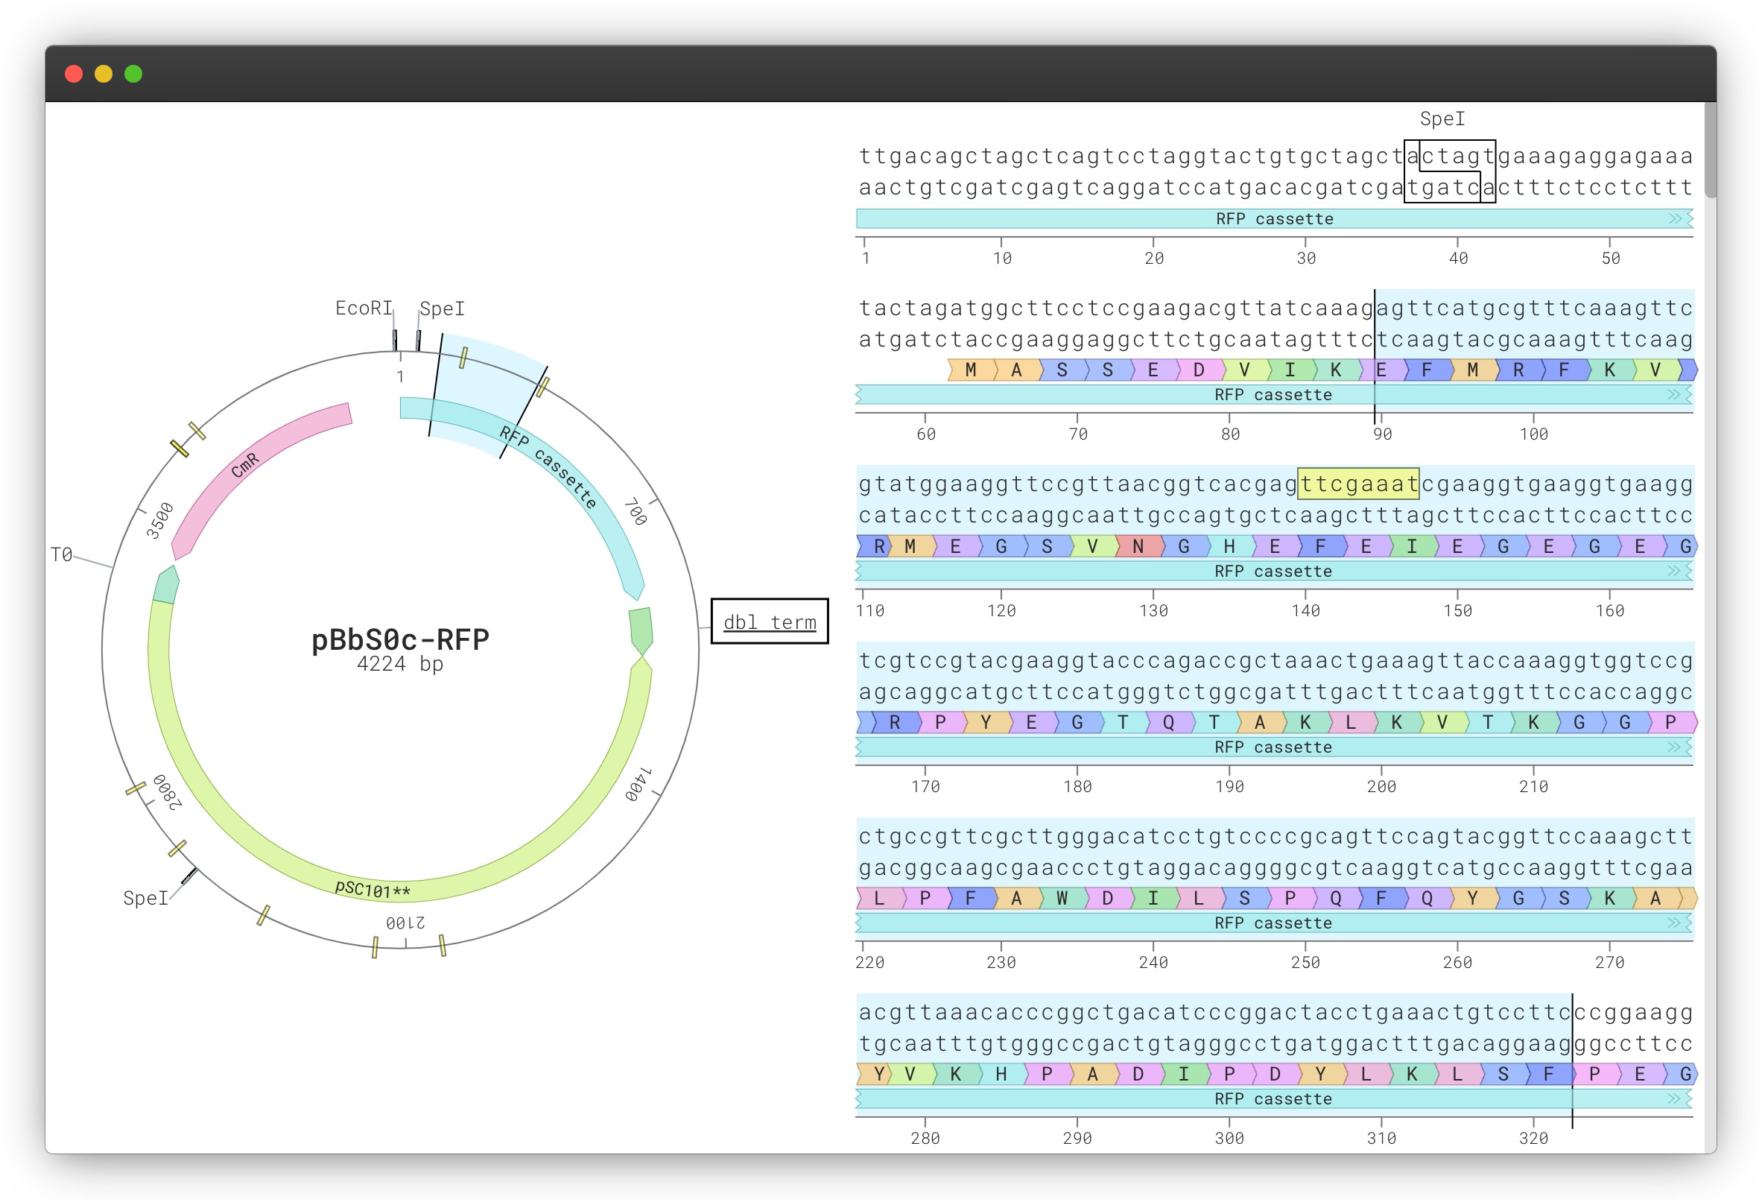Click the yellow highlighted ttcgaaat sequence
Viewport: 1762px width, 1199px height.
1357,484
